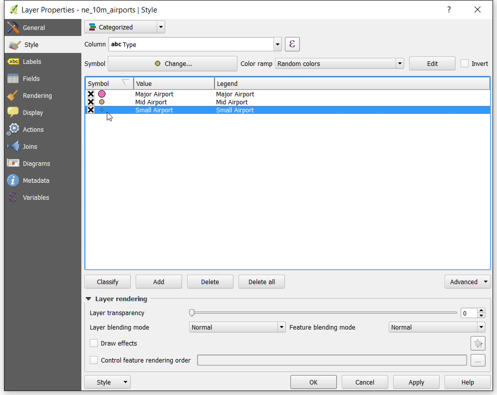This screenshot has height=395, width=497.
Task: Open the Advanced options dropdown
Action: click(x=468, y=282)
